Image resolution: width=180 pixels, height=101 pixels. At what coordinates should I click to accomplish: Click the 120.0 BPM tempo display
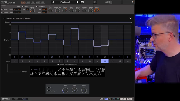coord(95,2)
